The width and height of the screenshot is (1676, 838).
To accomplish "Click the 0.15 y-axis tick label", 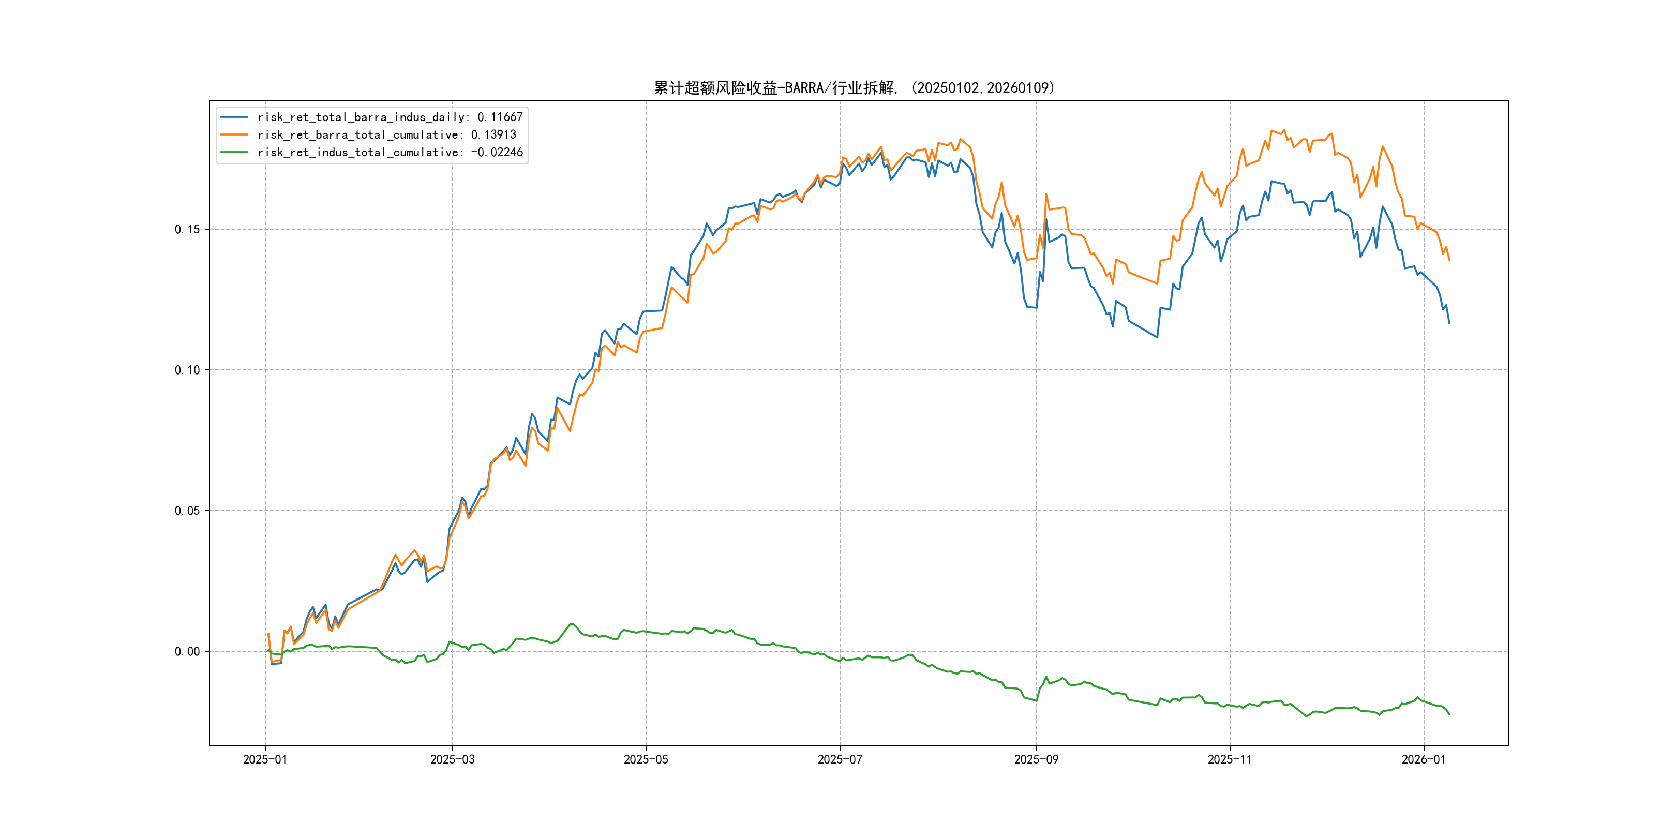I will pyautogui.click(x=187, y=229).
